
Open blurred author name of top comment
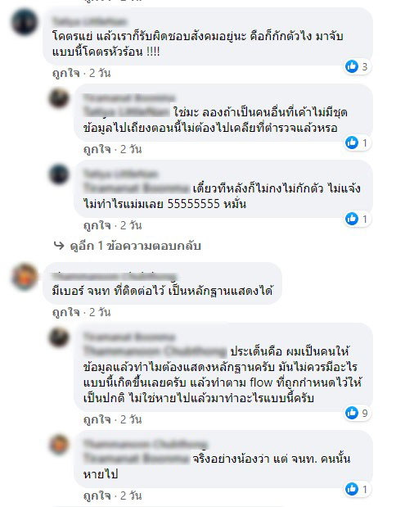[x=89, y=21]
